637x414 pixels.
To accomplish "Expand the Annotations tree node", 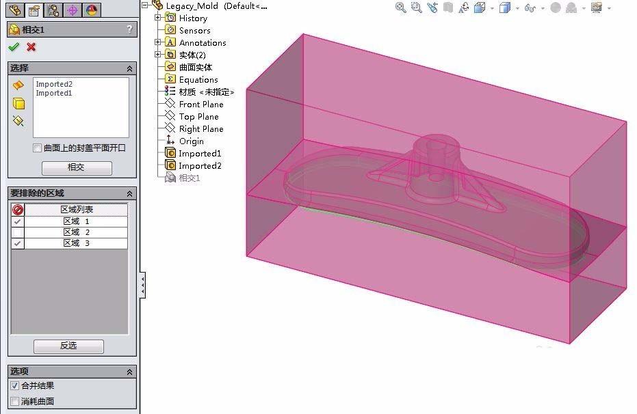I will (x=158, y=42).
